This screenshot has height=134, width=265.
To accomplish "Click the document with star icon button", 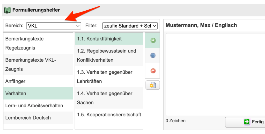I will point(153,85).
